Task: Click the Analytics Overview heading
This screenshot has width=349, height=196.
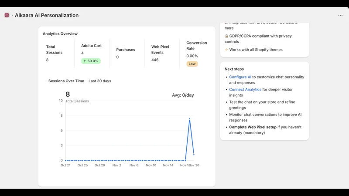Action: (60, 34)
